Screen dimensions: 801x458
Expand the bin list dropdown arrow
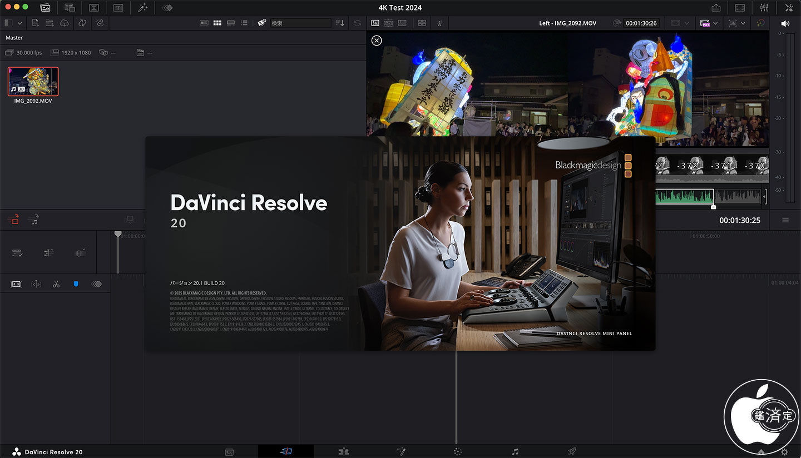20,23
